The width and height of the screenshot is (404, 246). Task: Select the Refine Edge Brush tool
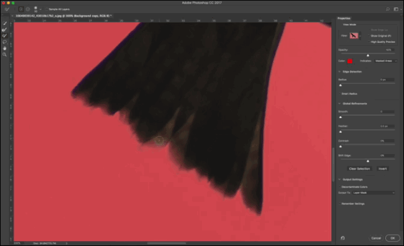click(x=4, y=30)
